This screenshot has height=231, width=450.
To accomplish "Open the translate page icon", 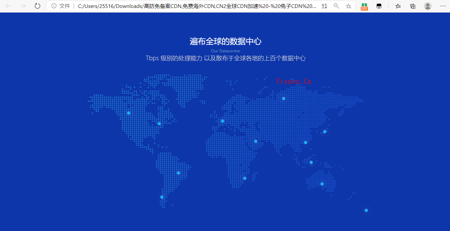I will (x=325, y=6).
